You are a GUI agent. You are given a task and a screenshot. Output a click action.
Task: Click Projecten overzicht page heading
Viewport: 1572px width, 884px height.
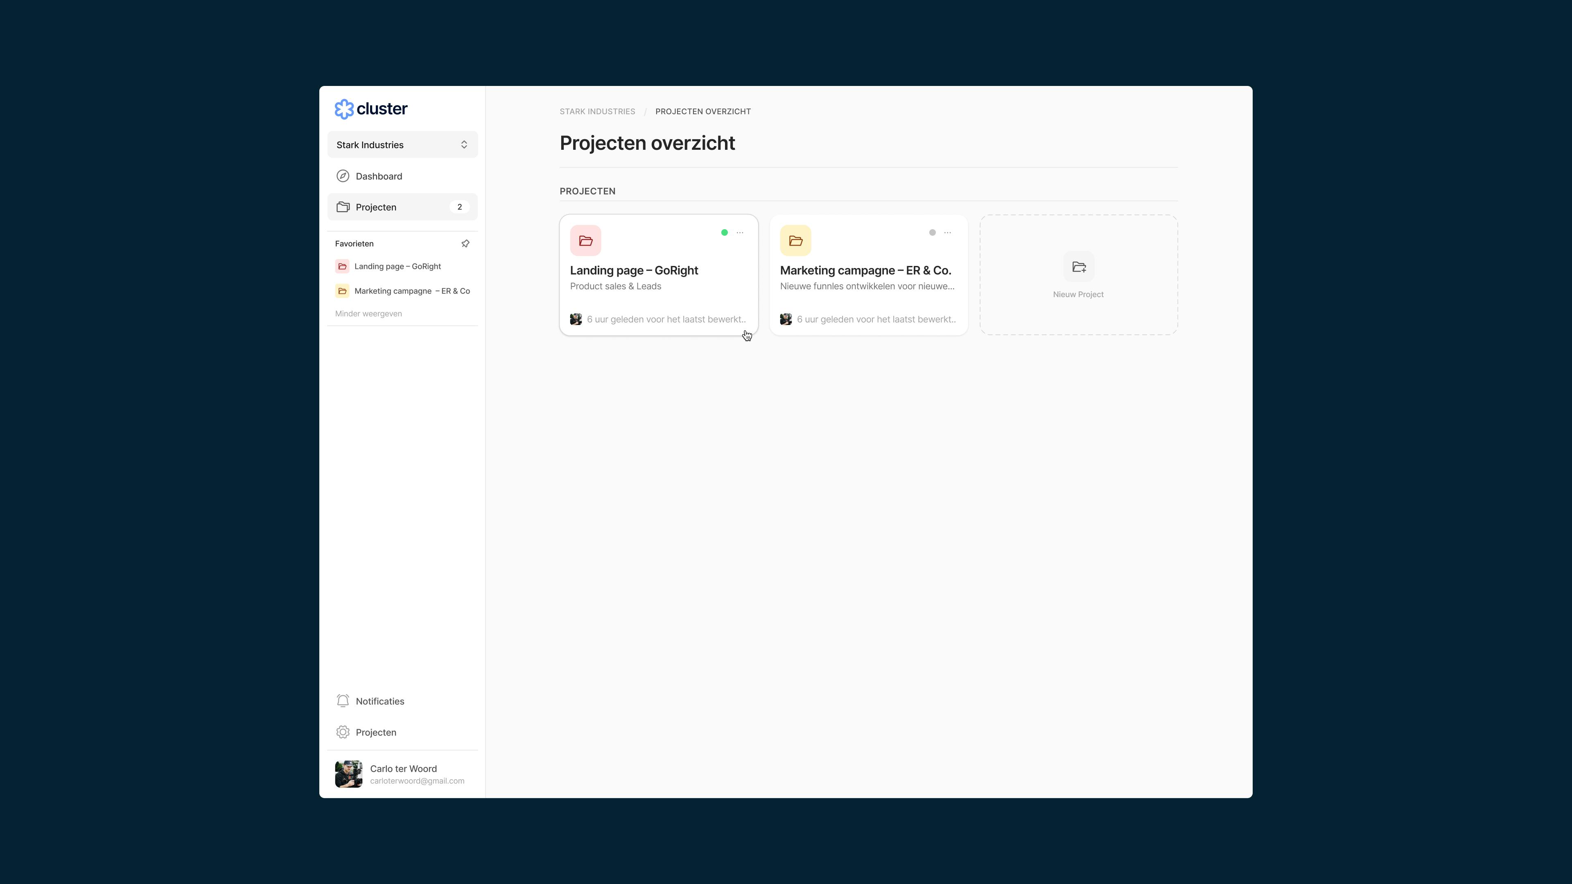coord(648,143)
